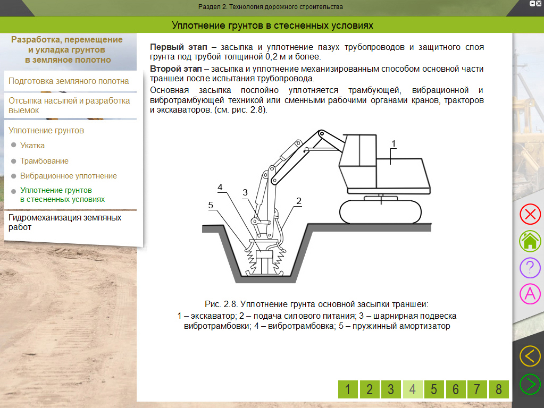Select the Трамбование subtopic
This screenshot has height=408, width=544.
click(x=44, y=161)
